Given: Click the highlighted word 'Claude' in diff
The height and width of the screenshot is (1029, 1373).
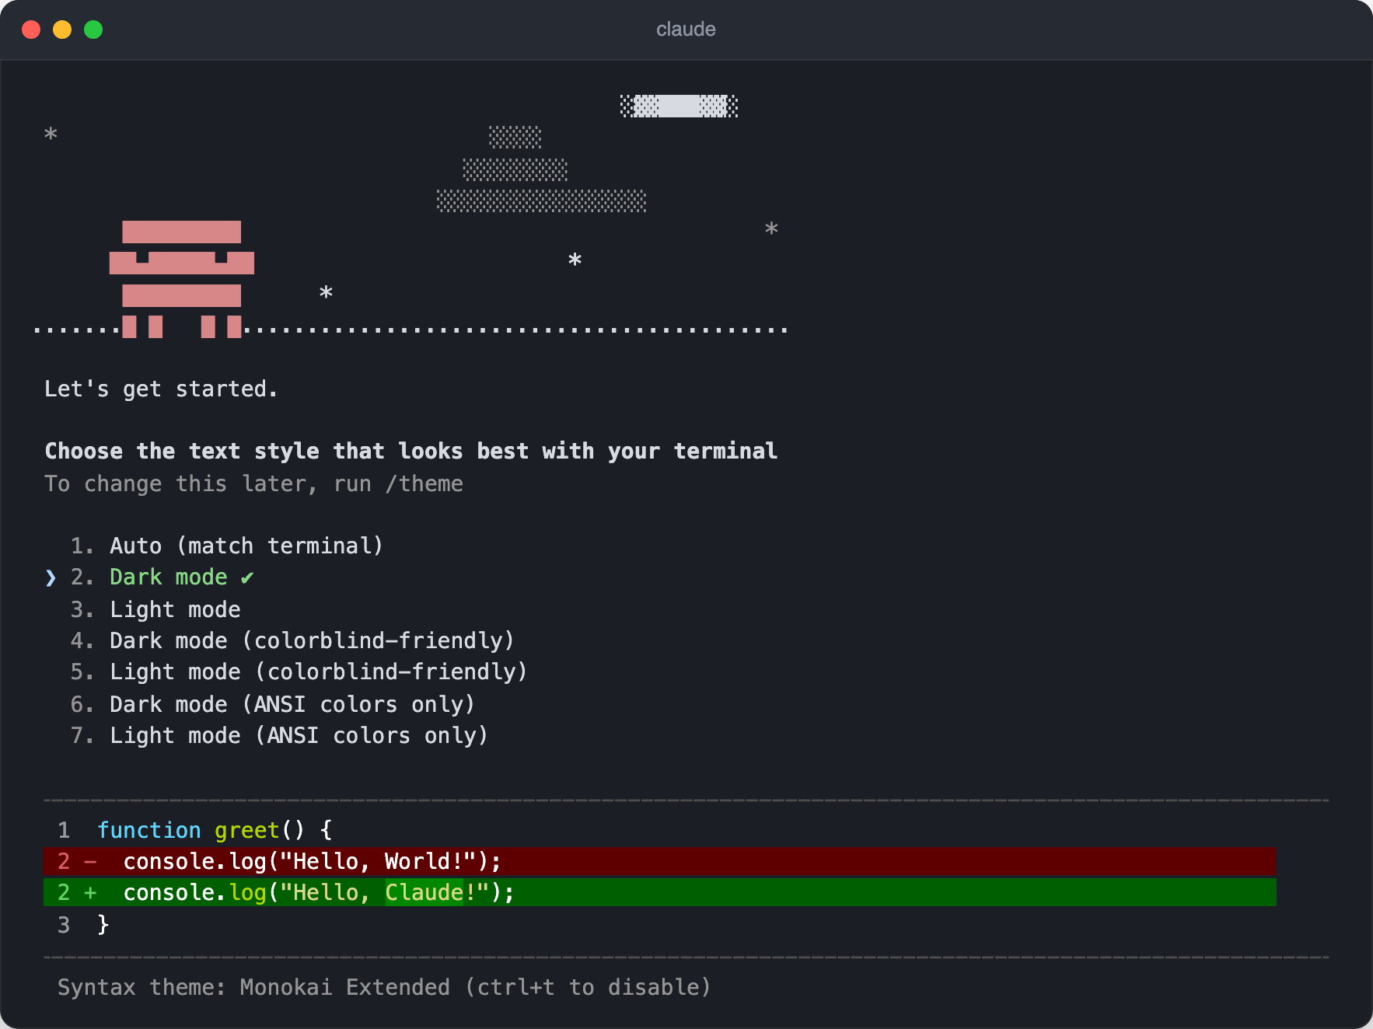Looking at the screenshot, I should (x=424, y=892).
